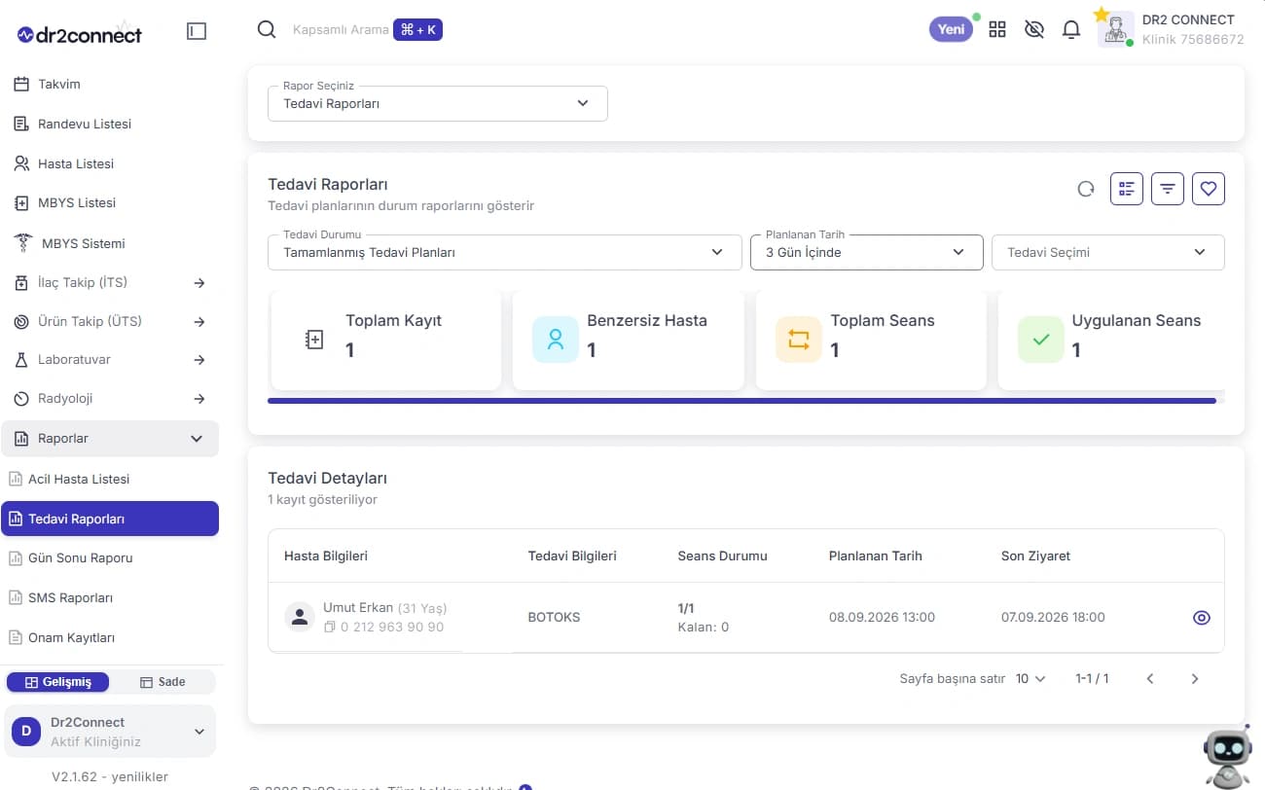Viewport: 1265px width, 790px height.
Task: Switch to the list view icon
Action: pyautogui.click(x=1127, y=189)
